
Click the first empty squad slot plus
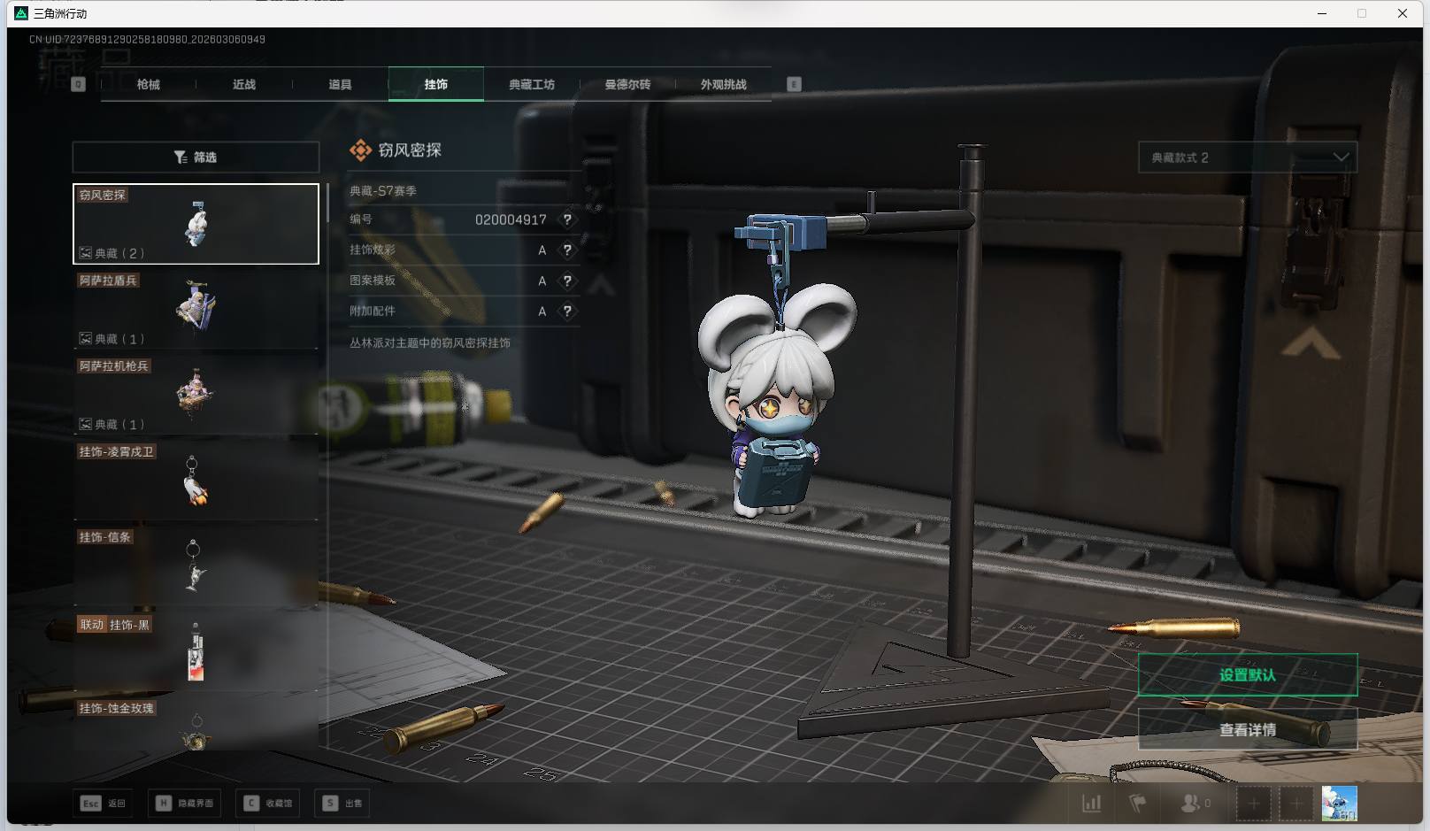(x=1253, y=804)
